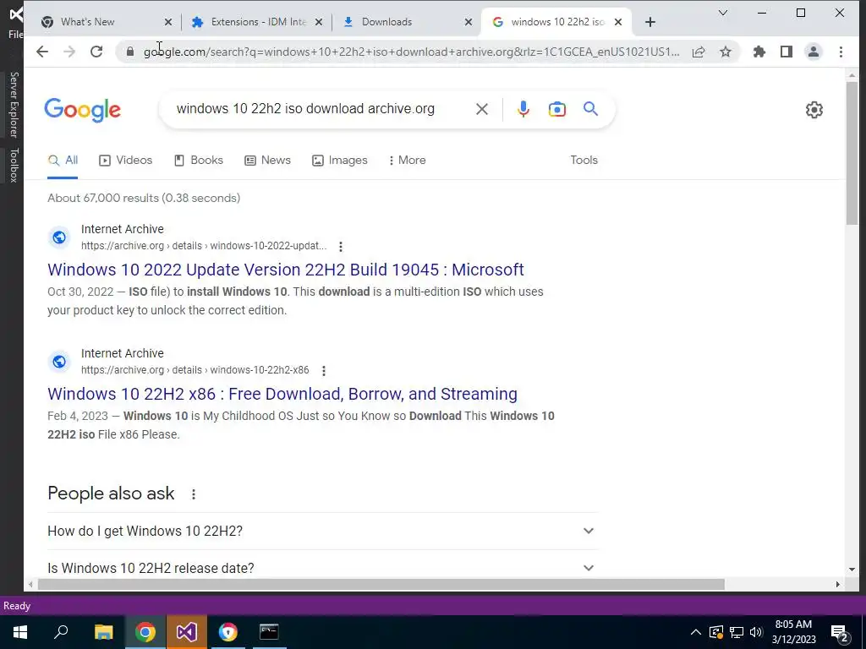Open the Chrome profile avatar
Viewport: 866px width, 649px height.
tap(814, 52)
